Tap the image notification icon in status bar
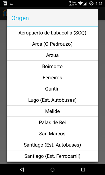Viewport: 105px width, 175px height. [x=11, y=4]
